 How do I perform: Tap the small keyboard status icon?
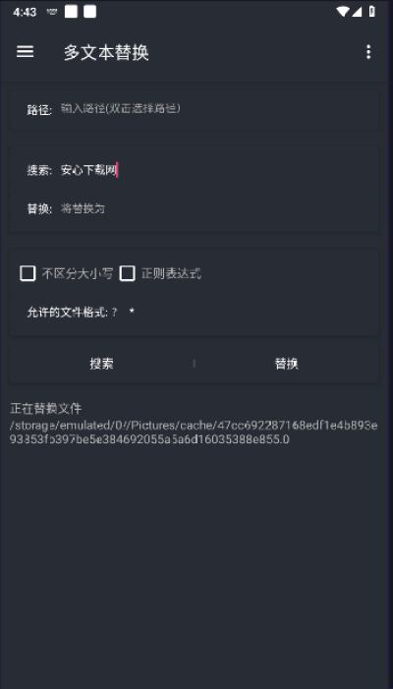[x=52, y=13]
